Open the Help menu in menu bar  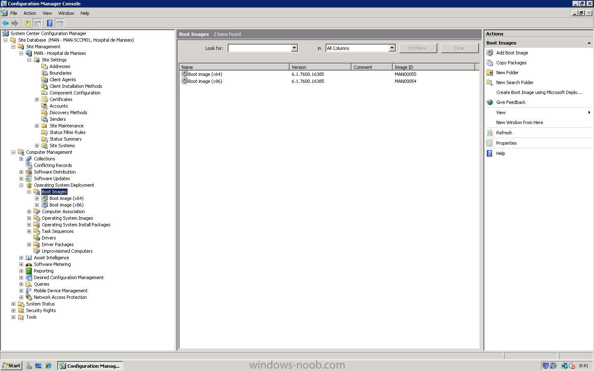pos(85,13)
